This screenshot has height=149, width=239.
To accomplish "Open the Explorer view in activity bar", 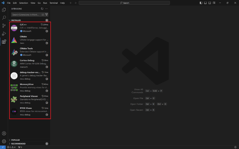I will pos(4,9).
